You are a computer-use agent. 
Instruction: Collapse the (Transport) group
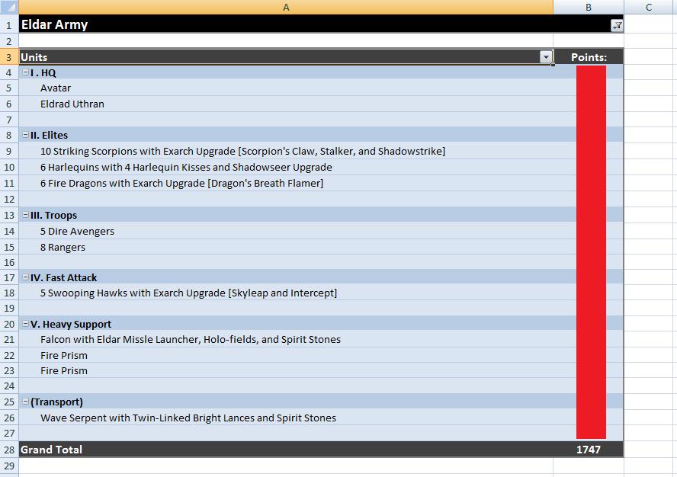tap(25, 402)
